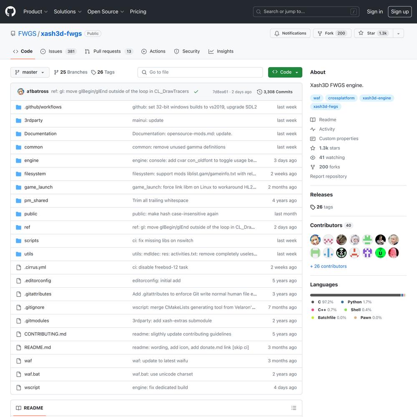The width and height of the screenshot is (417, 417).
Task: Click the README outline list icon
Action: [294, 408]
